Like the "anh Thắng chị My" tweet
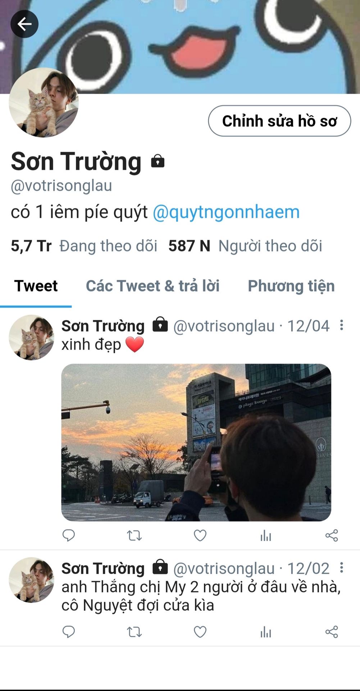 200,632
